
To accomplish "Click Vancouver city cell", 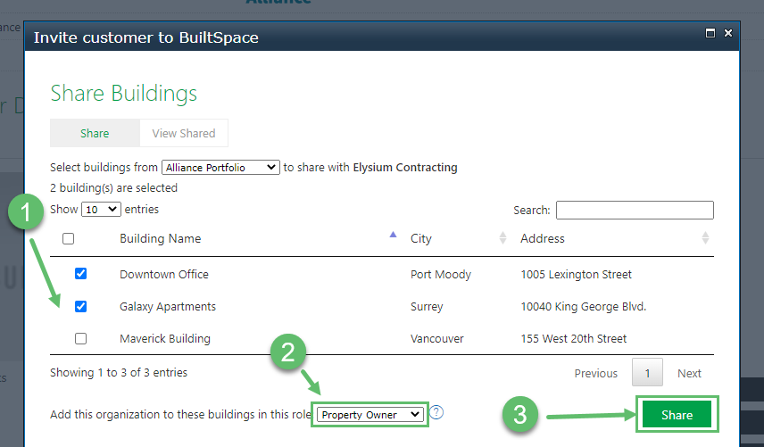I will (x=437, y=339).
